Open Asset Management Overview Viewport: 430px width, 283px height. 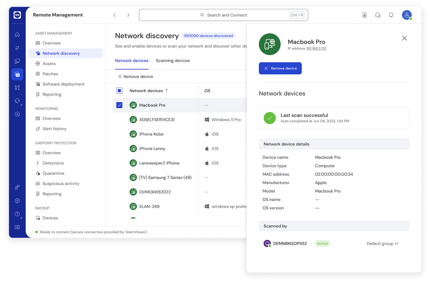pyautogui.click(x=65, y=43)
